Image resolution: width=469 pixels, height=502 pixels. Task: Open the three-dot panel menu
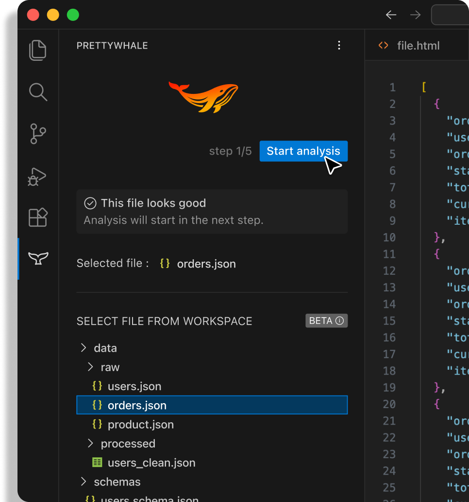[x=339, y=46]
